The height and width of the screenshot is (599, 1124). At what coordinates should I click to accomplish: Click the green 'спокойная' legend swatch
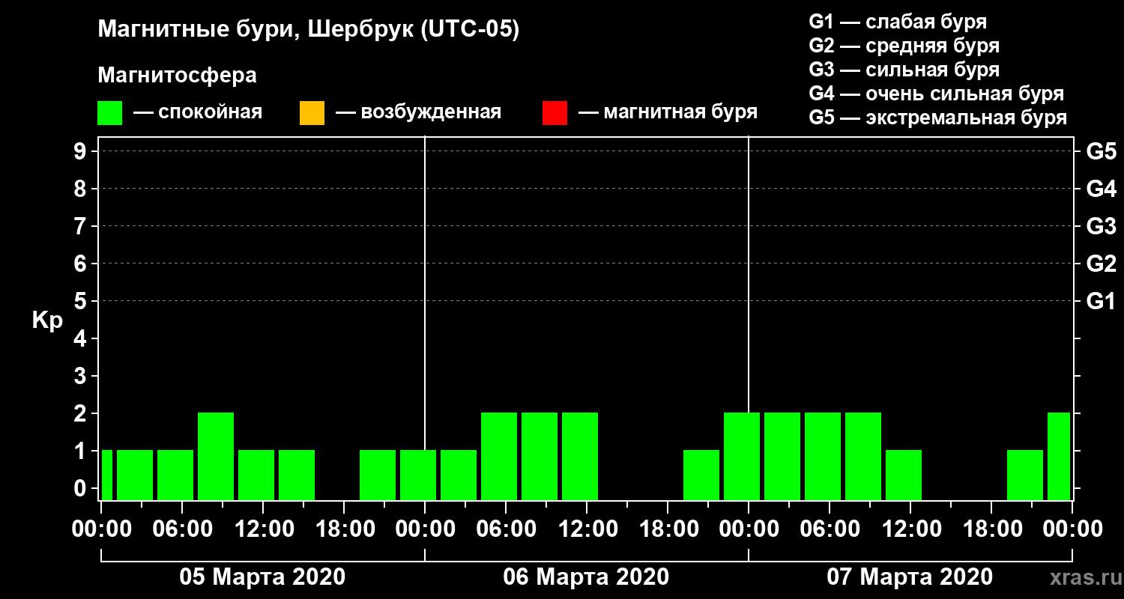coord(109,113)
